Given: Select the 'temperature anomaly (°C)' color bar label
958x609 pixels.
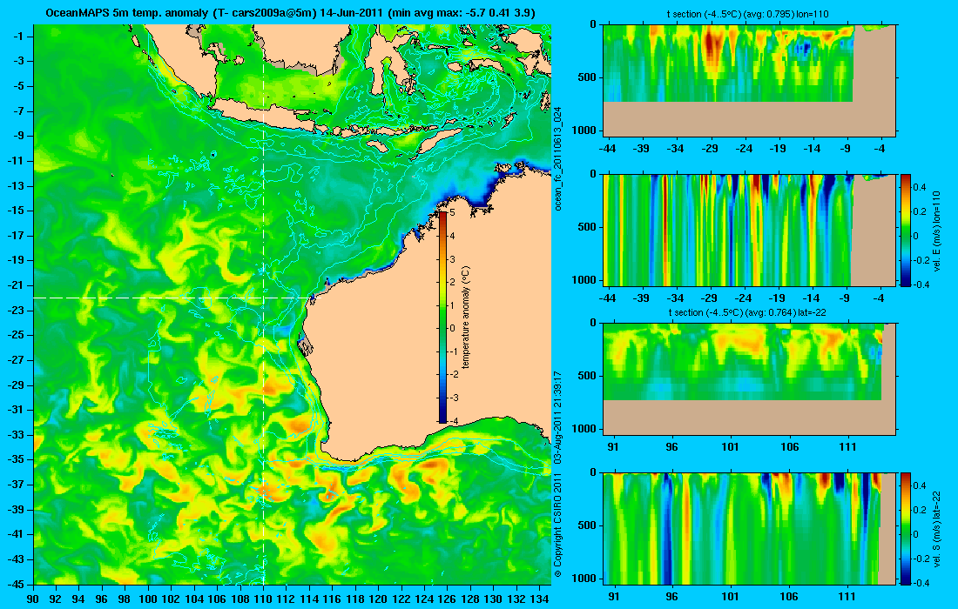Looking at the screenshot, I should 466,317.
